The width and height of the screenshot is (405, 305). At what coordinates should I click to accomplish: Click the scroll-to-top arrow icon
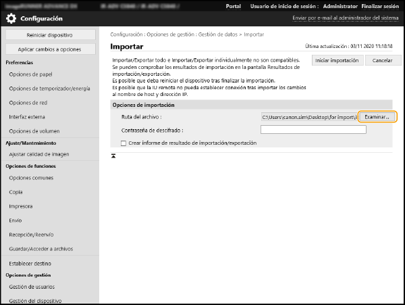click(x=113, y=156)
